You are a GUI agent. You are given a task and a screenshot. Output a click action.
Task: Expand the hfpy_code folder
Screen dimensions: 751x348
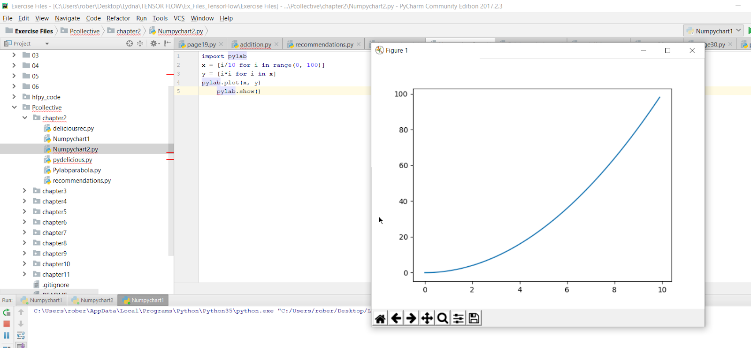14,97
